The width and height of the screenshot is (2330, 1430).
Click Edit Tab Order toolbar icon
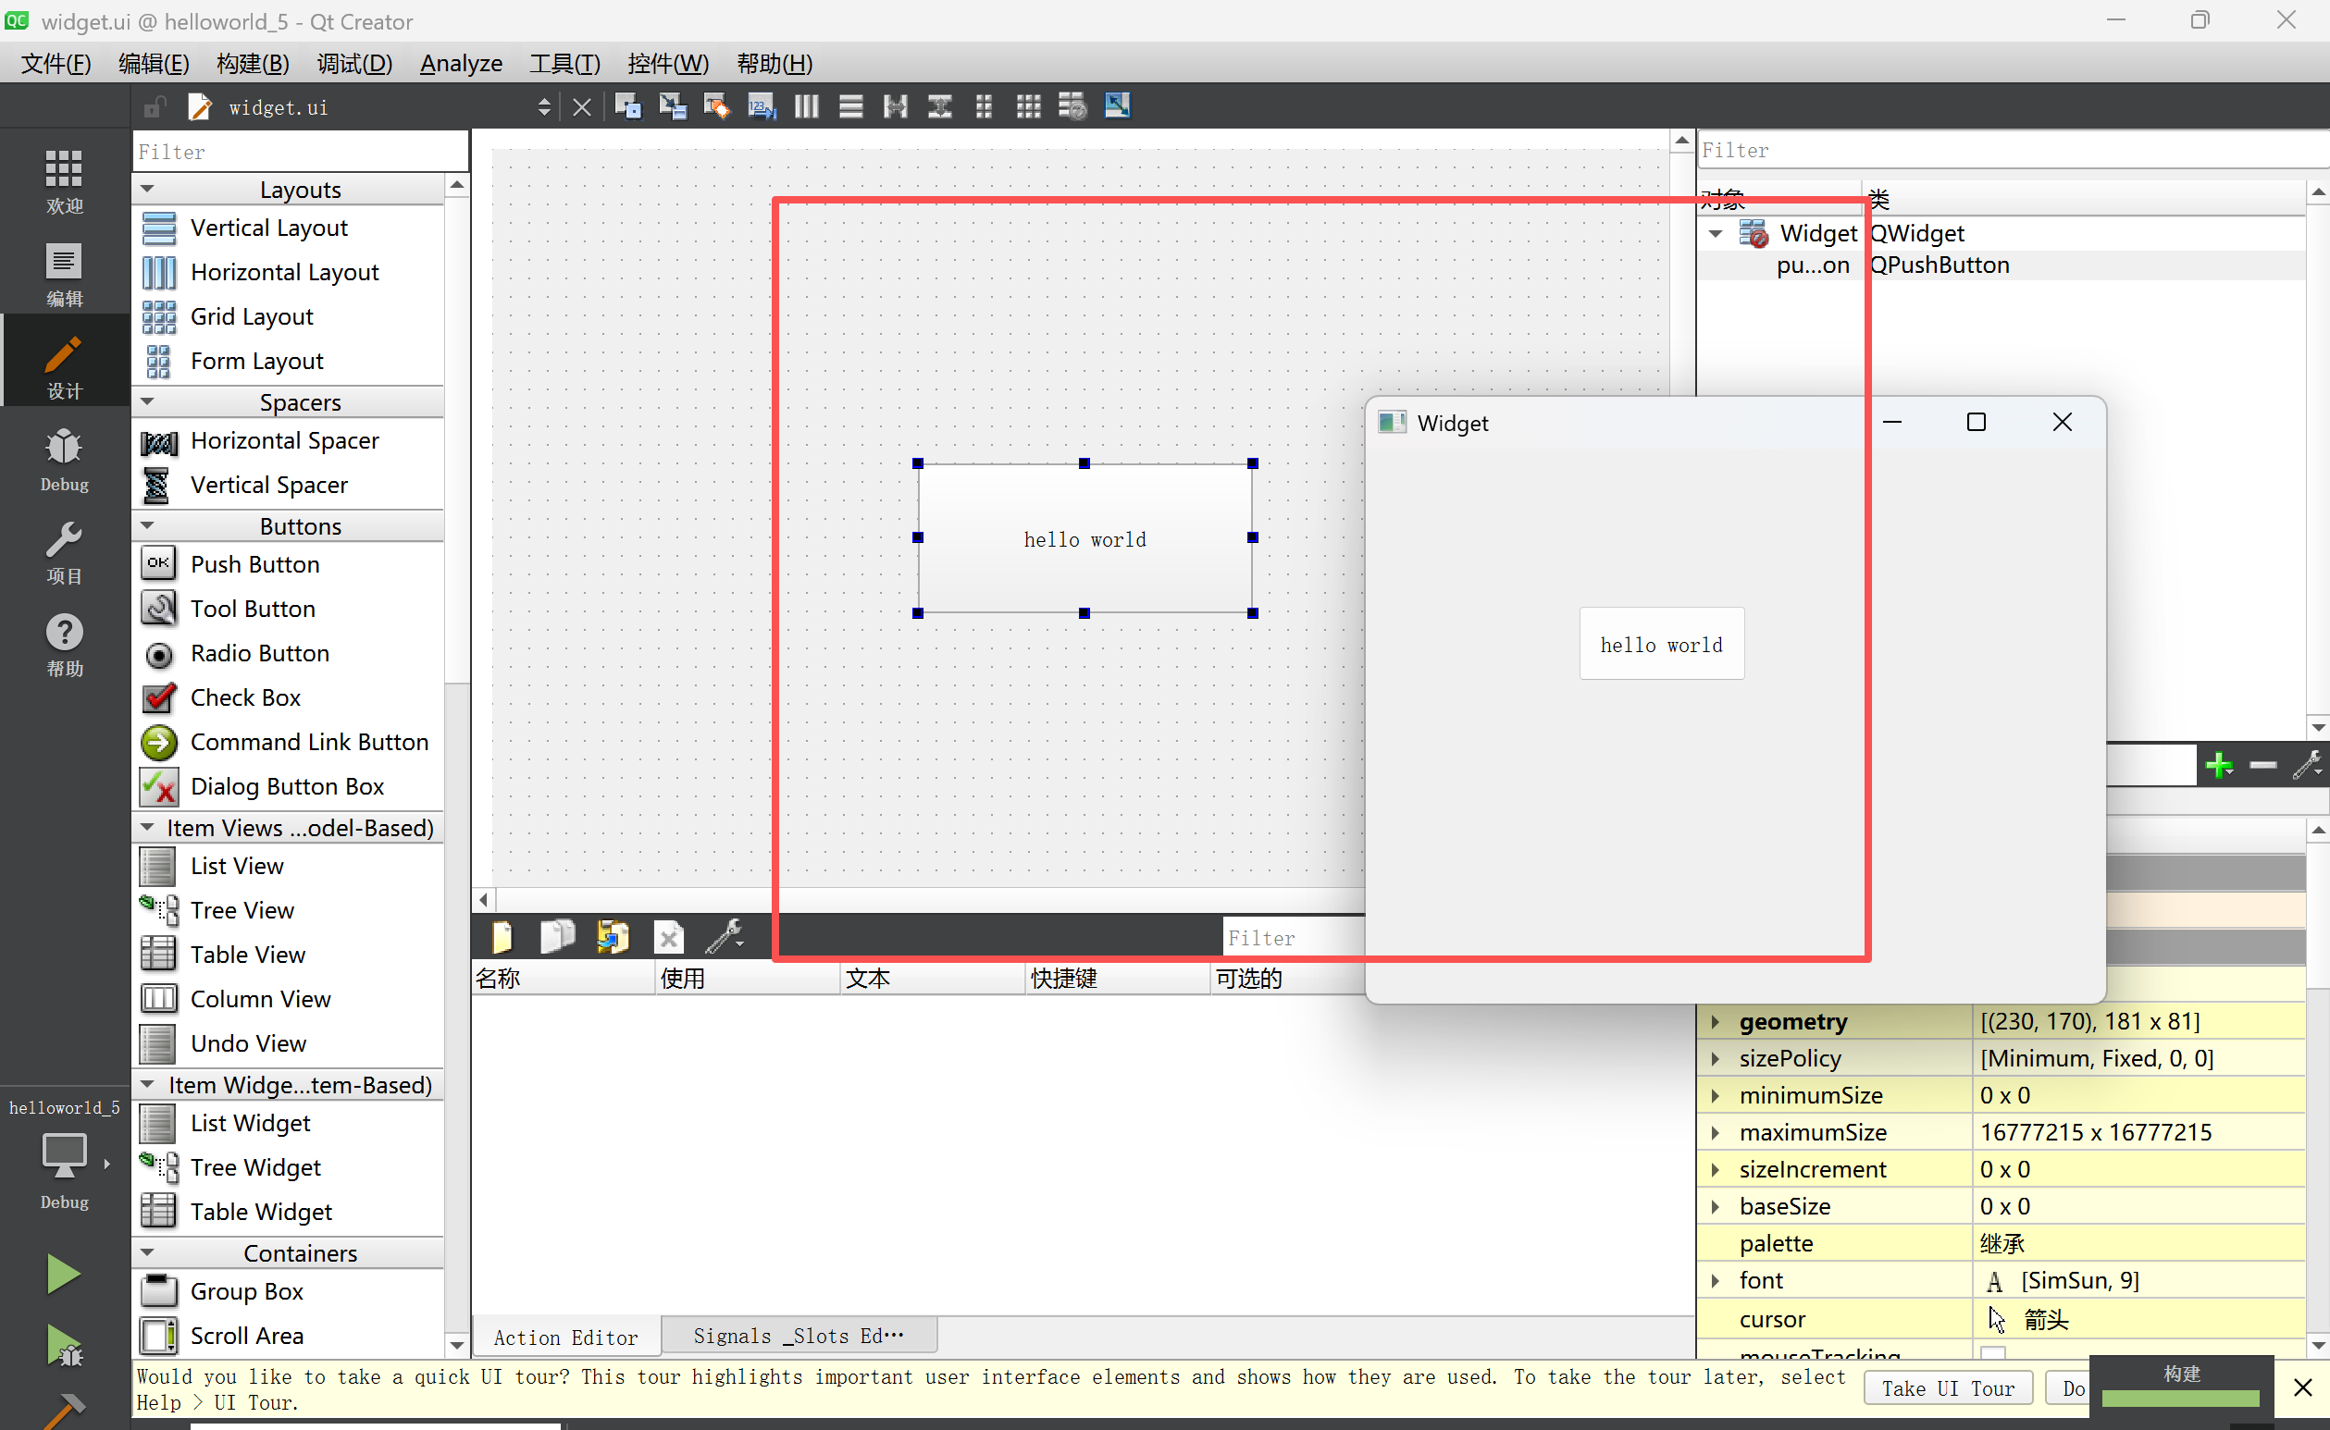coord(761,106)
